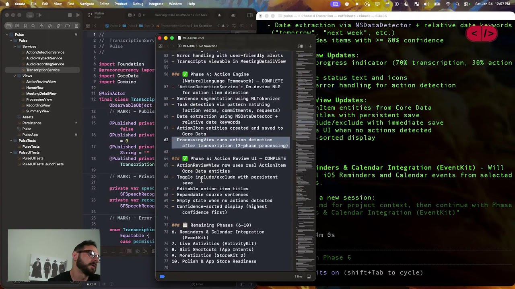
Task: Open the Debug navigator icon
Action: 58,26
